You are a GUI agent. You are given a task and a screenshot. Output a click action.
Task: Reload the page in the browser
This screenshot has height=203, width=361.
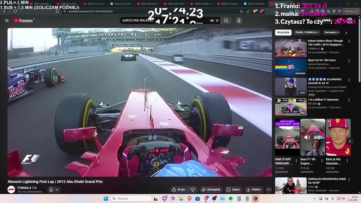click(x=15, y=11)
